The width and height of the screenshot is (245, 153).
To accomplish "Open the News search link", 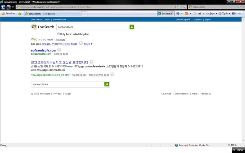I will (66, 44).
